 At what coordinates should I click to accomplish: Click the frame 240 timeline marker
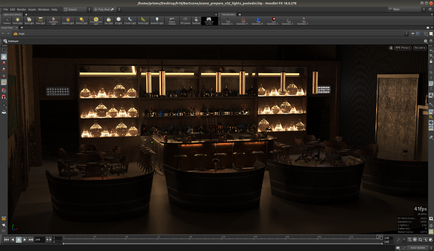[379, 237]
